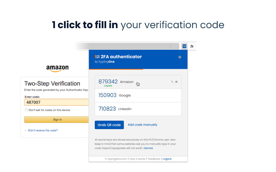
Task: Copy the Linkedin code 710823
Action: (x=107, y=109)
